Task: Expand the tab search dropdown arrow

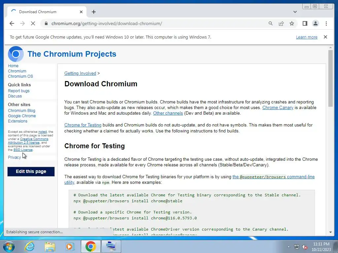Action: [295, 12]
